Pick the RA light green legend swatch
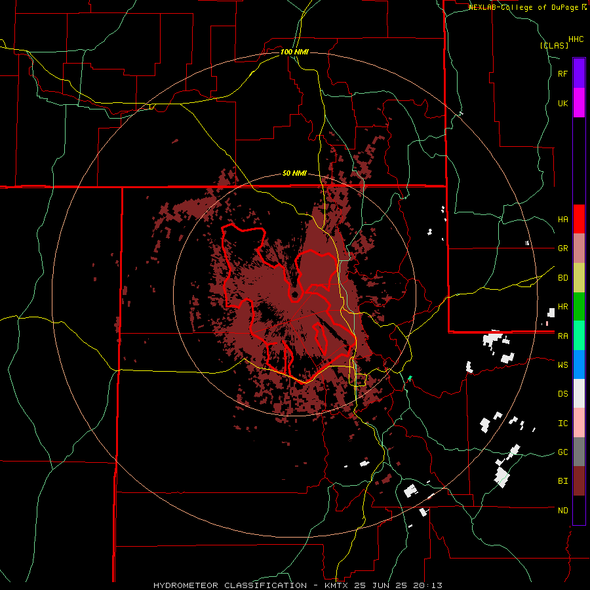Image resolution: width=590 pixels, height=590 pixels. pos(579,336)
